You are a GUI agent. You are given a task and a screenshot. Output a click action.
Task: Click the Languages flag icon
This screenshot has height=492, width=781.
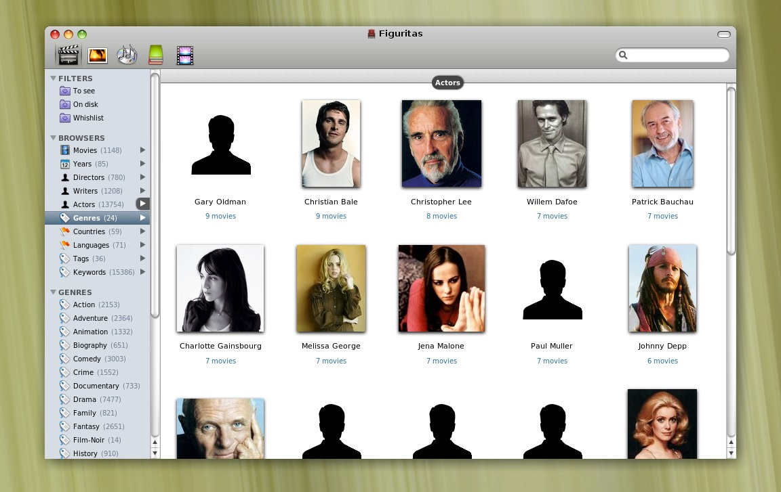tap(65, 244)
